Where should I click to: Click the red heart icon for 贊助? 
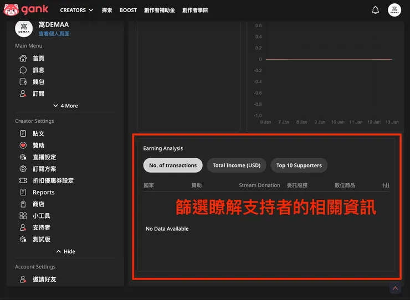coord(23,146)
